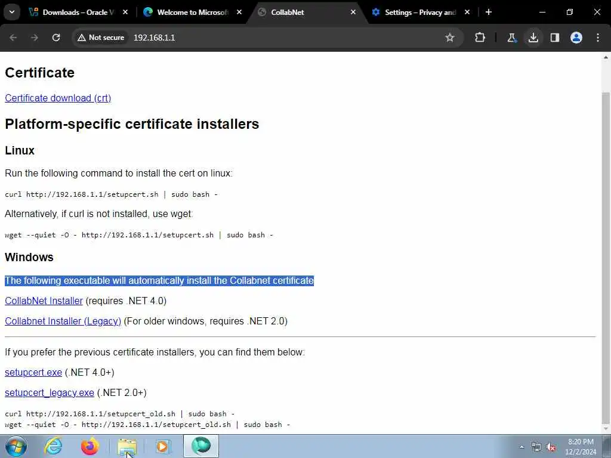Select the CollabNet tab
The height and width of the screenshot is (458, 611).
pos(307,12)
